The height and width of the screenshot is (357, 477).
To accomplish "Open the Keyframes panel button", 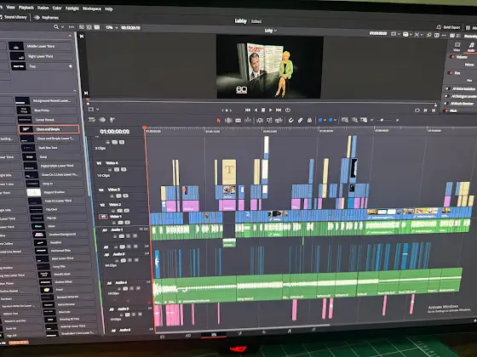I will click(47, 18).
